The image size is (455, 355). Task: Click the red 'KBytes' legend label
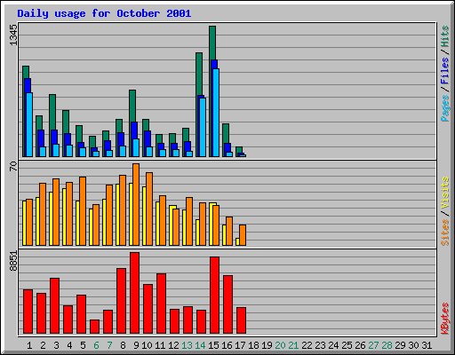click(x=445, y=319)
